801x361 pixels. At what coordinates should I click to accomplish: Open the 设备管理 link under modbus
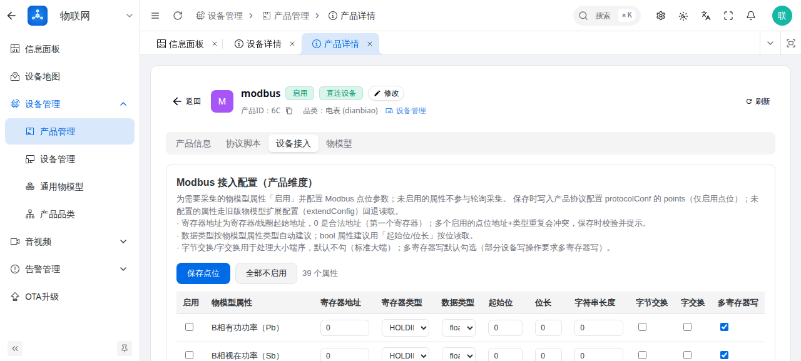coord(406,111)
